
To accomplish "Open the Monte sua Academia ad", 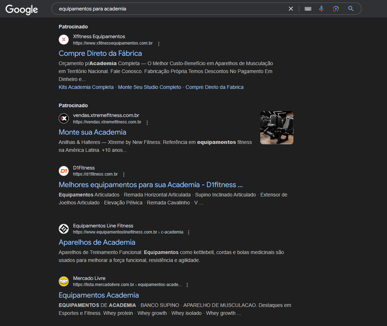I will (x=92, y=132).
